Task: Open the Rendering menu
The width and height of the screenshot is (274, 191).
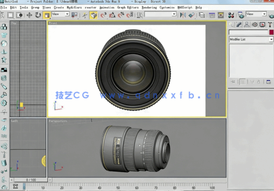Action: tap(149, 7)
